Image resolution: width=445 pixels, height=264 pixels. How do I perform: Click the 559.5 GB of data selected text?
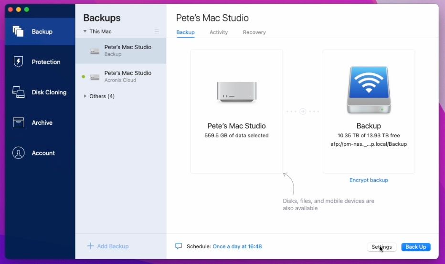(236, 135)
